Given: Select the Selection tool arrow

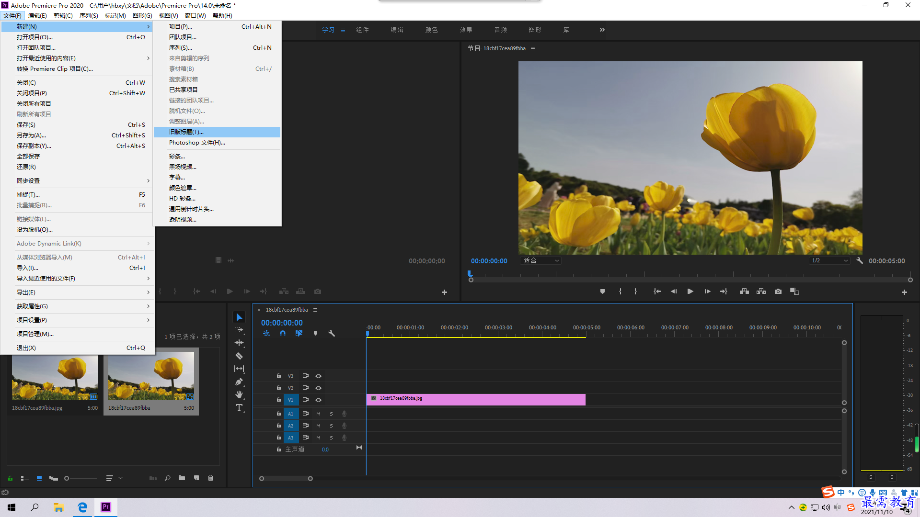Looking at the screenshot, I should point(239,317).
